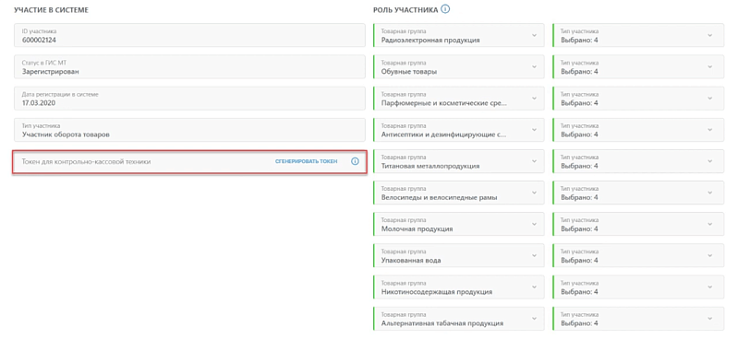
Task: Open Титановая металлопродукция product group dropdown
Action: click(459, 161)
